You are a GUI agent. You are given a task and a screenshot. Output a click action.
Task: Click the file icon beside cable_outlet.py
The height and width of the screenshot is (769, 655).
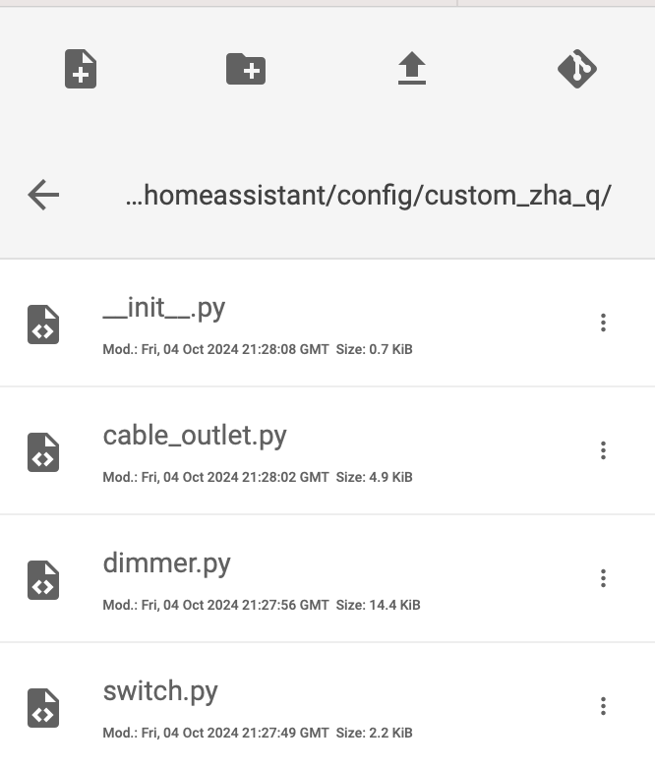[x=43, y=452]
